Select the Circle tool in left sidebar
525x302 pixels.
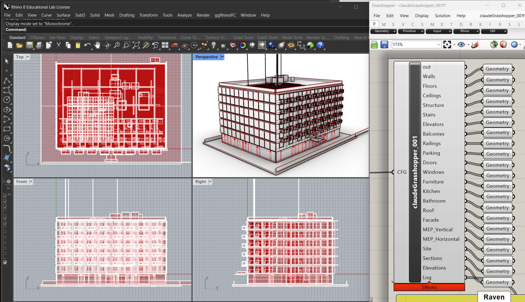[x=7, y=100]
